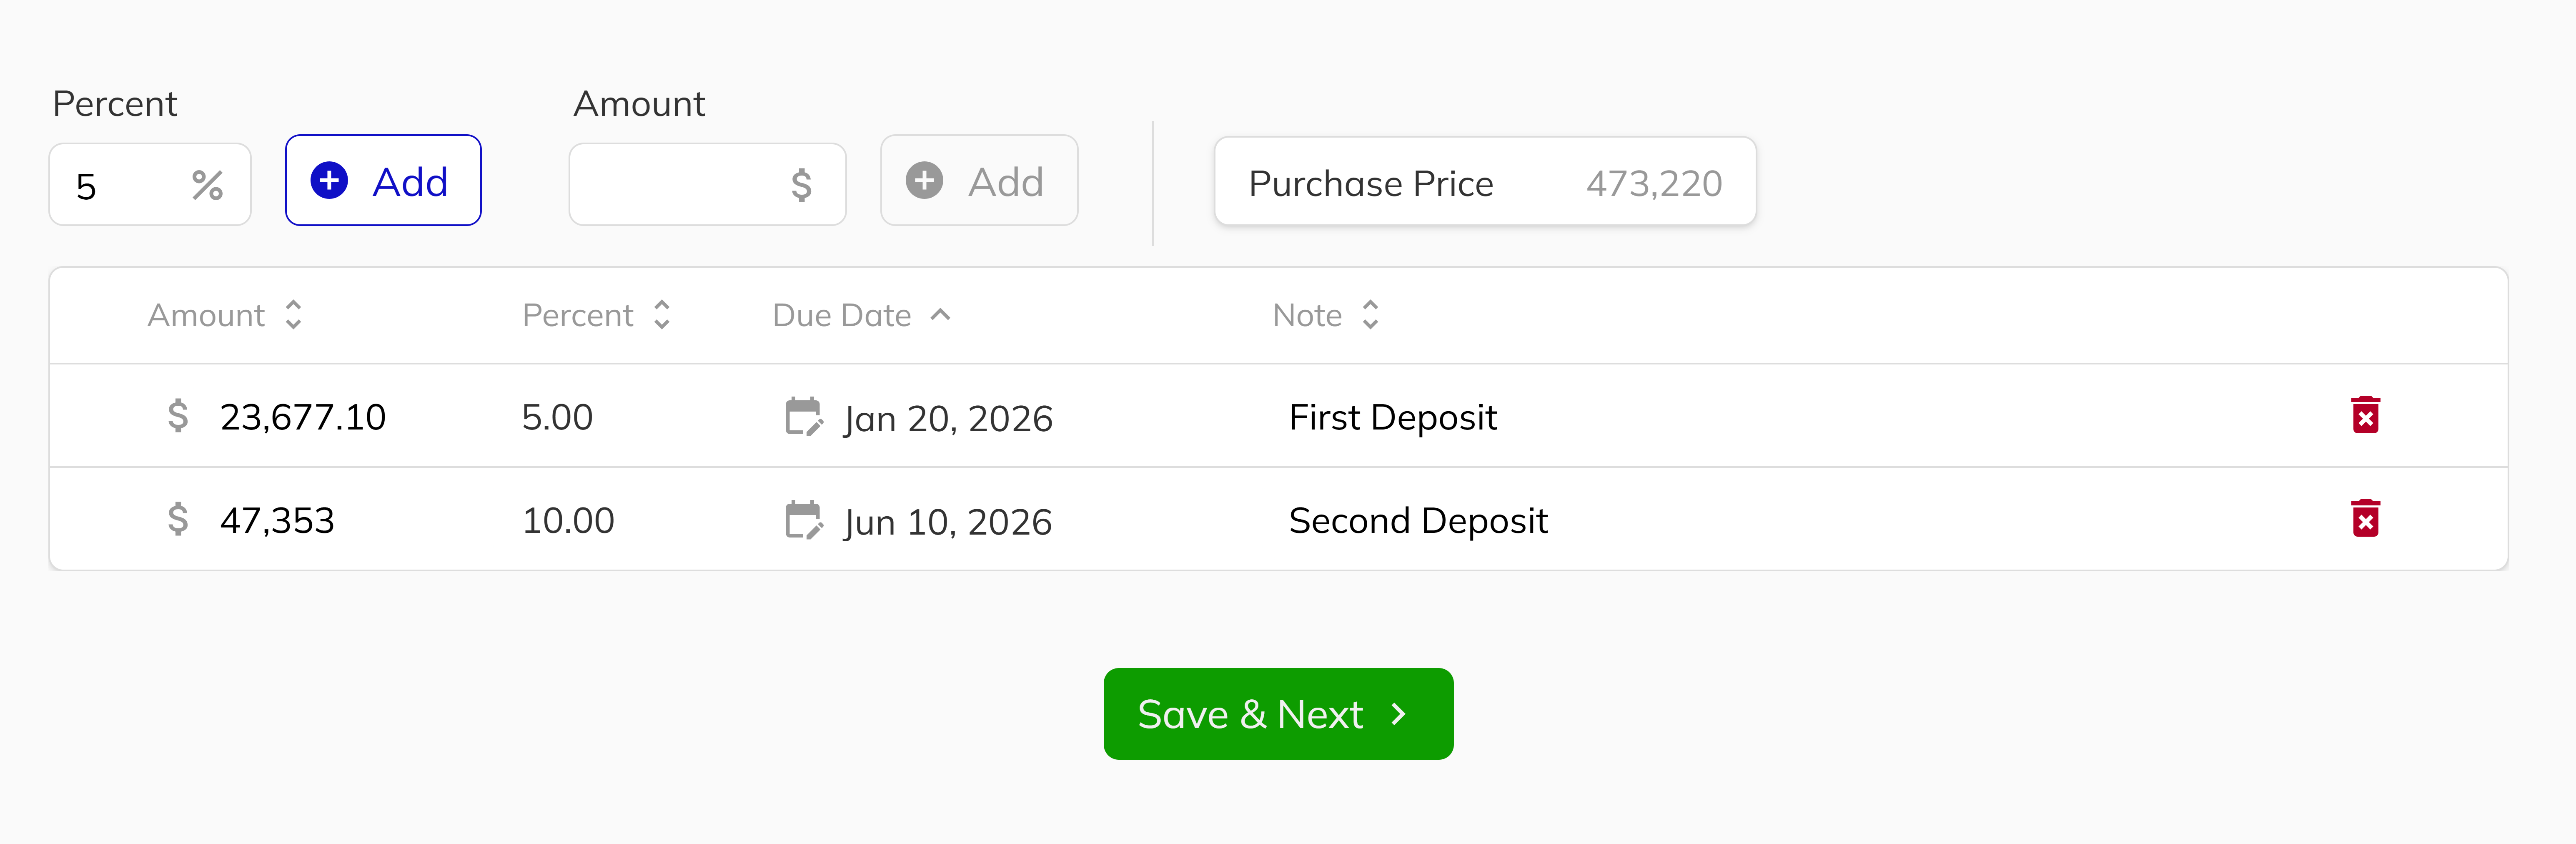Screen dimensions: 2576x844
Task: Sort the table by Percent column
Action: click(662, 315)
